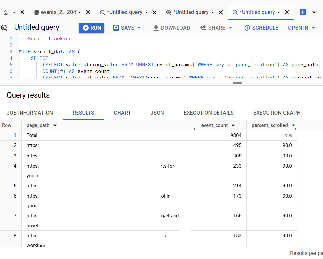Switch to the second *Untitled query tab
The height and width of the screenshot is (259, 323).
(187, 12)
